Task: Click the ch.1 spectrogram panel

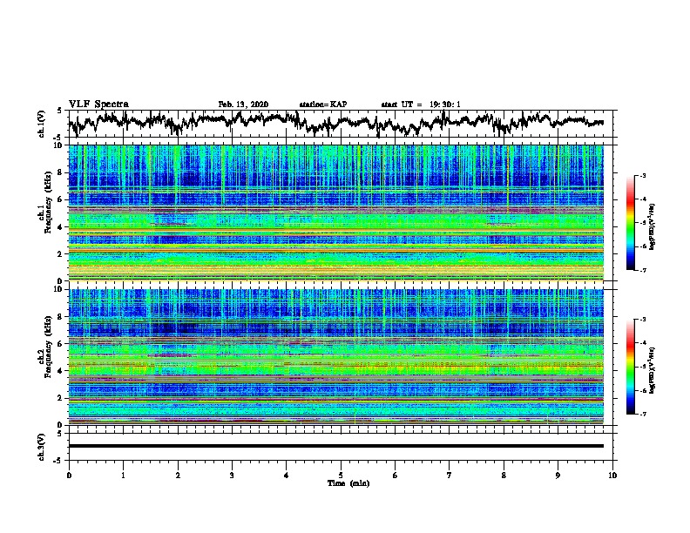Action: pyautogui.click(x=335, y=213)
